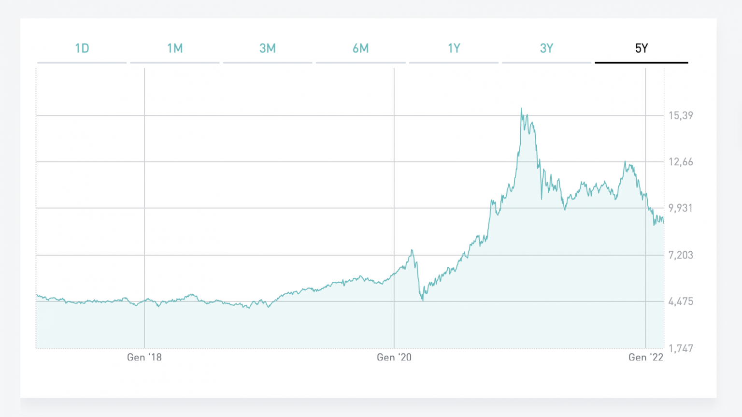Image resolution: width=742 pixels, height=417 pixels.
Task: Select the 1M chart view
Action: click(x=174, y=48)
